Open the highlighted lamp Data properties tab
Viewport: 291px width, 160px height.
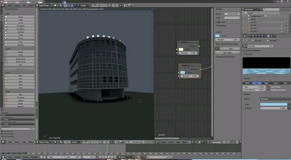268,36
